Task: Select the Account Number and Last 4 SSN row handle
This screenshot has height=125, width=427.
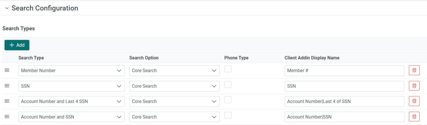Action: pos(7,101)
